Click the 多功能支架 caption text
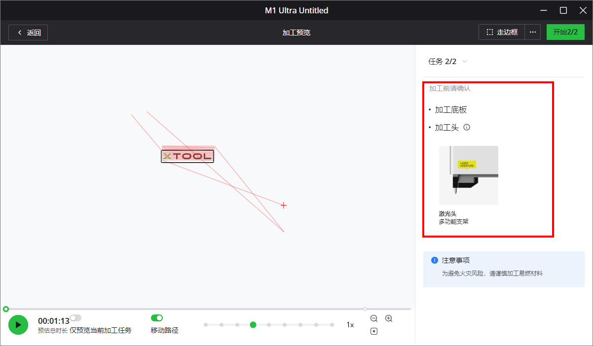Screen dimensions: 593x346 [x=453, y=222]
